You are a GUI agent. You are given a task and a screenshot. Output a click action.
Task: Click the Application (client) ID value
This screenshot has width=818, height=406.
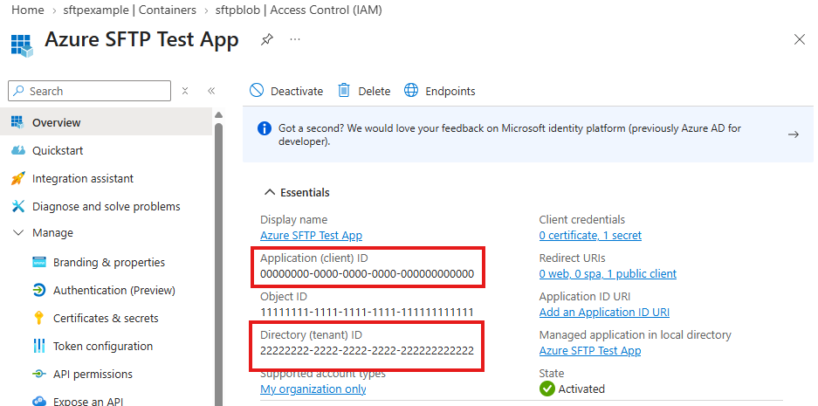368,274
